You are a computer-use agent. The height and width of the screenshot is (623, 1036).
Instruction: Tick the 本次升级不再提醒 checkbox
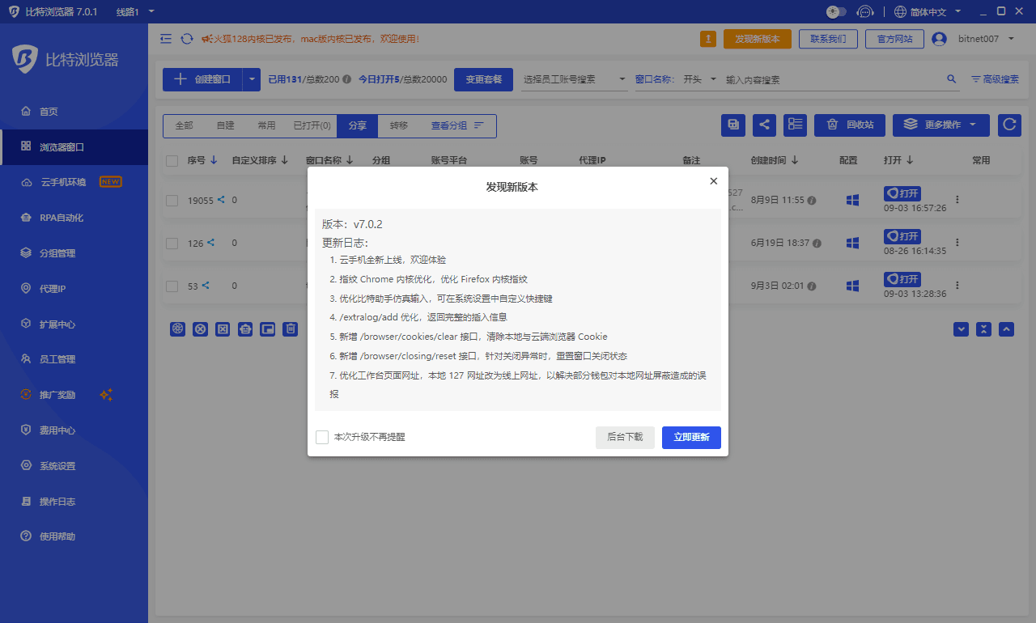pos(322,437)
